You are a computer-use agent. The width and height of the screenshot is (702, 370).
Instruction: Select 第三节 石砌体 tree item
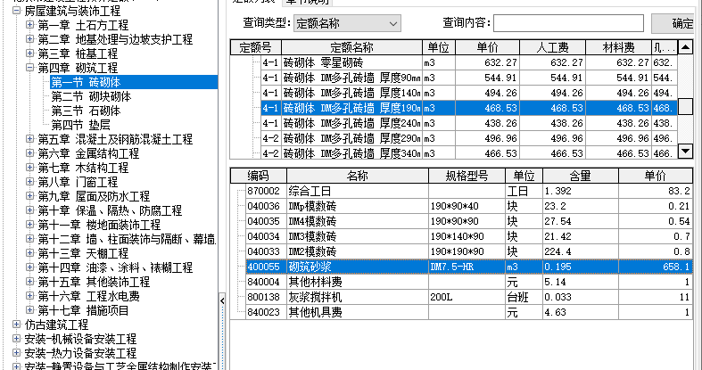(x=86, y=111)
